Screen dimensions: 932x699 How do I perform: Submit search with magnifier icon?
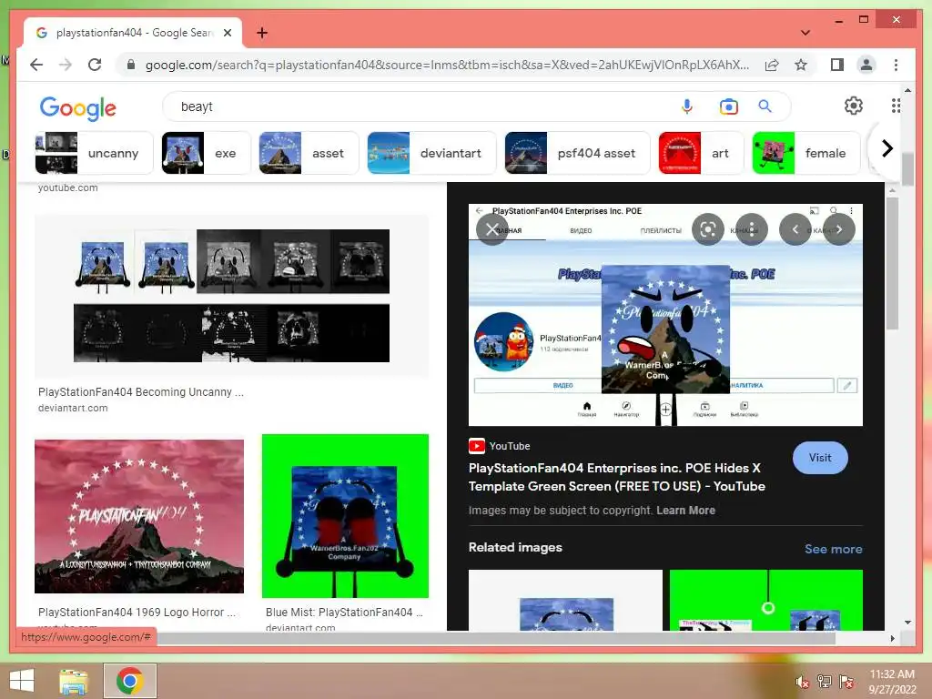pyautogui.click(x=765, y=106)
